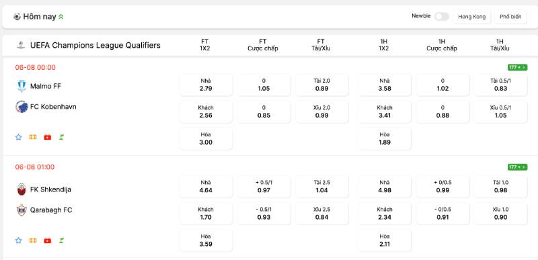Click the UEFA Champions League logo icon

tap(21, 45)
